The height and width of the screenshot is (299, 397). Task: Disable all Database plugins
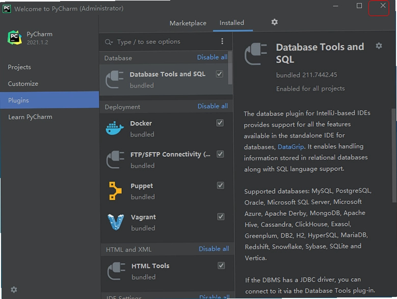pos(212,58)
